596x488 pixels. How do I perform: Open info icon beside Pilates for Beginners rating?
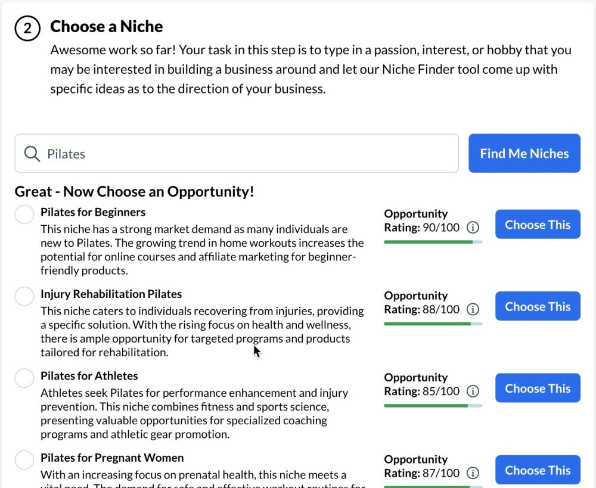point(473,227)
